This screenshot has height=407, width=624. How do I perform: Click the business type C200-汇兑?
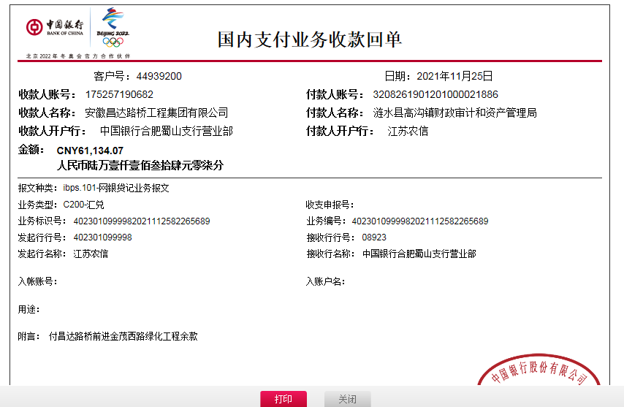[x=83, y=205]
